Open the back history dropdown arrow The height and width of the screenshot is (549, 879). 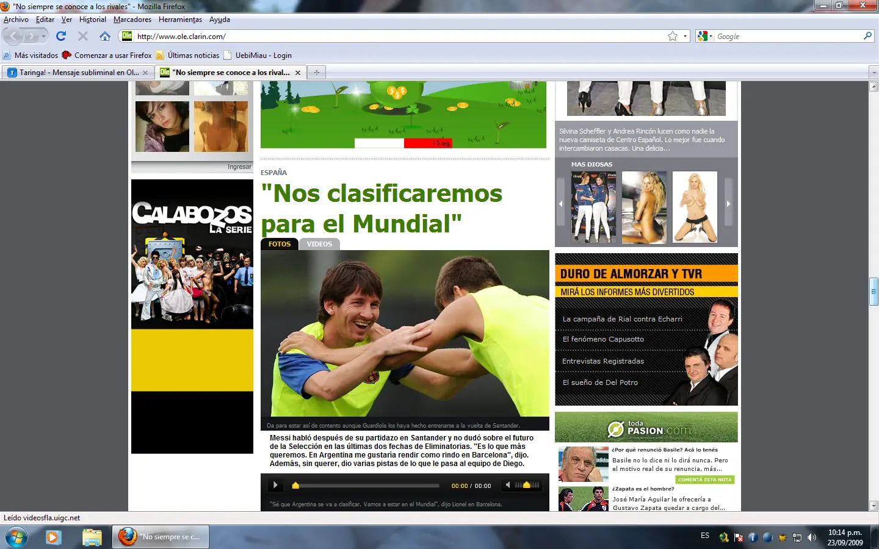[x=43, y=37]
